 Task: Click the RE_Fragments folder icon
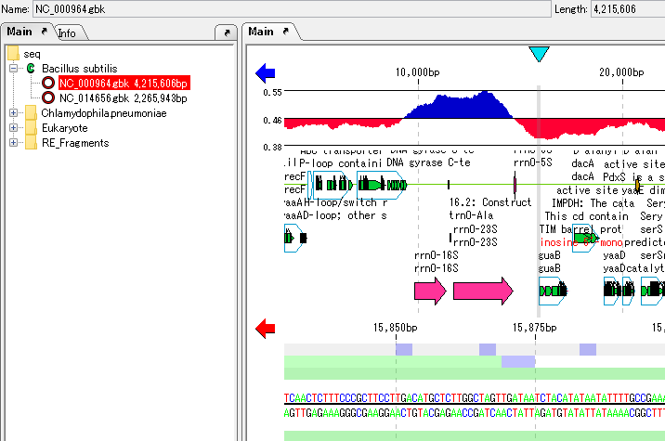point(31,143)
